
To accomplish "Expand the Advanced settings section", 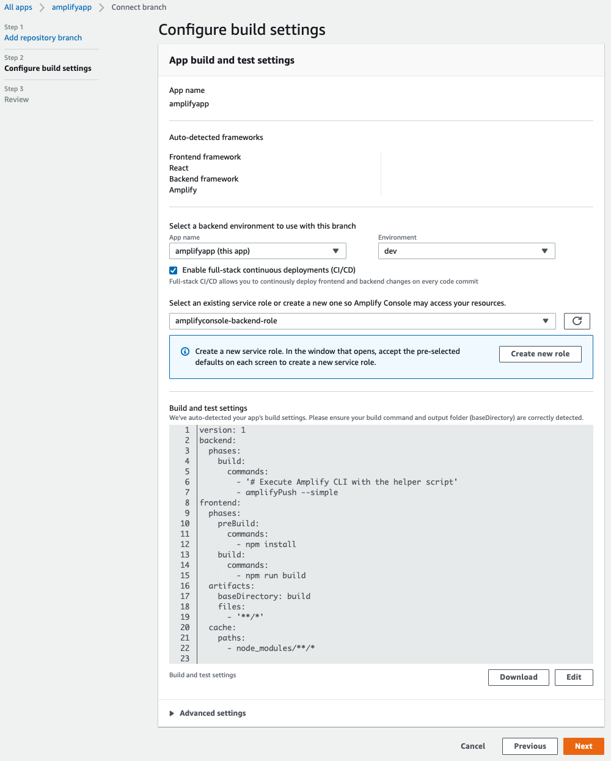I will [208, 713].
